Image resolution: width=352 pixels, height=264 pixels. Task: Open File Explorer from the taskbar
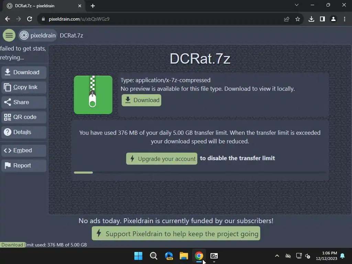(x=184, y=256)
